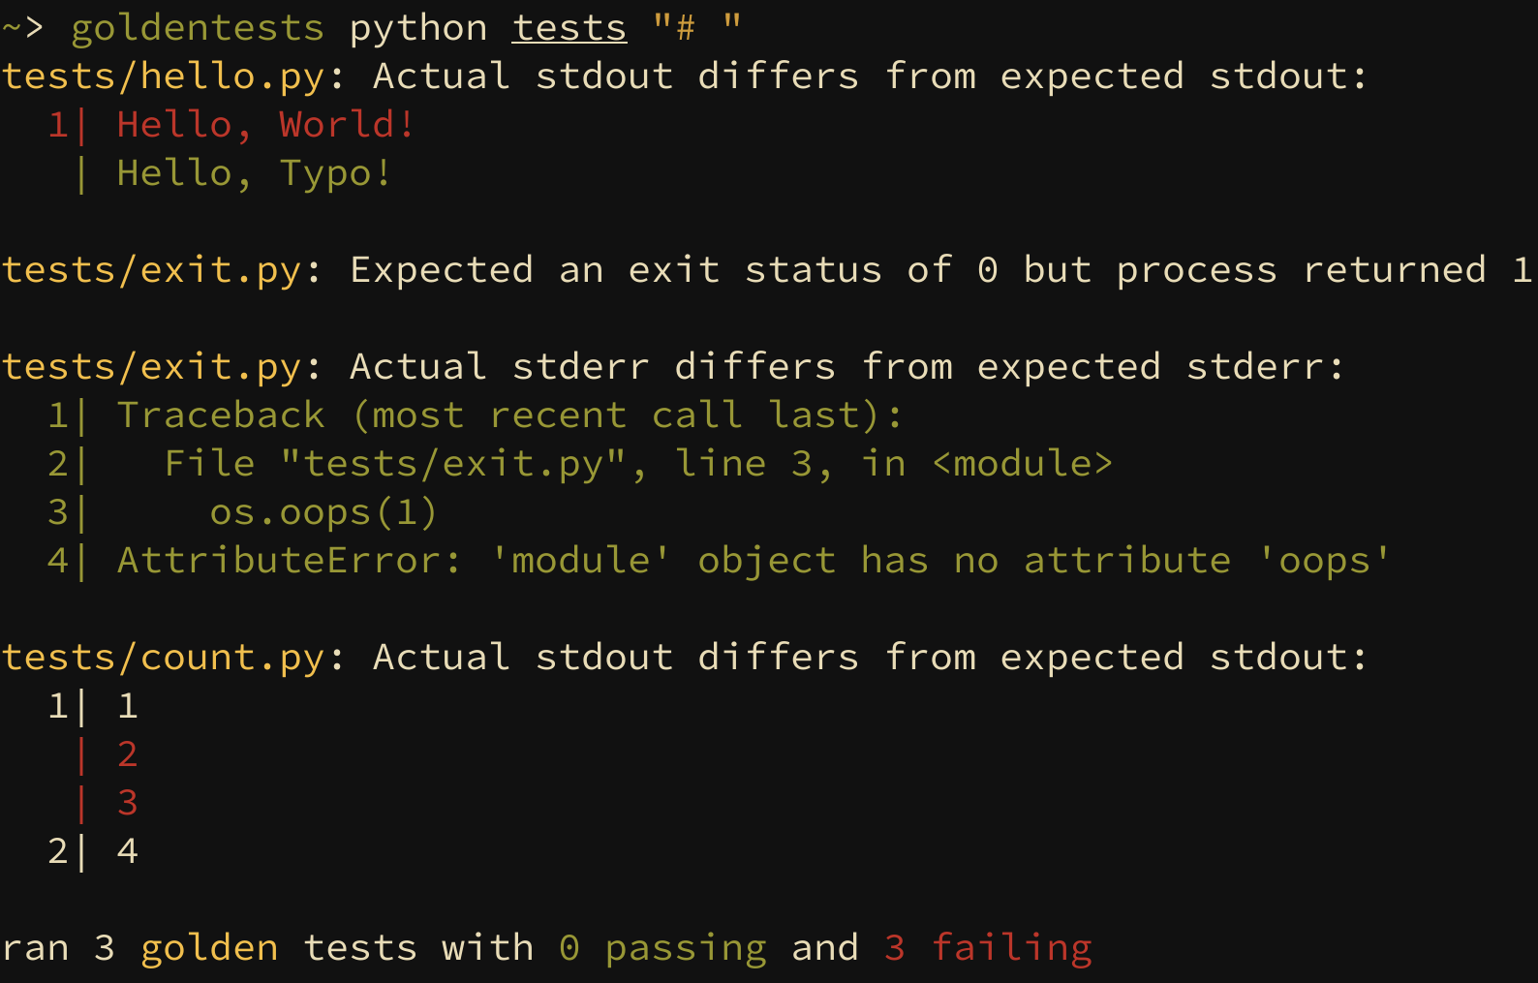Click tests/exit.py in the stderr differs message

[151, 367]
